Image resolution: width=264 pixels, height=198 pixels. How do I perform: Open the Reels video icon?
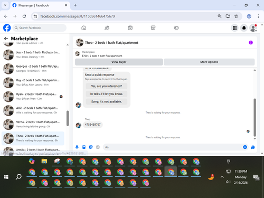[x=130, y=28]
